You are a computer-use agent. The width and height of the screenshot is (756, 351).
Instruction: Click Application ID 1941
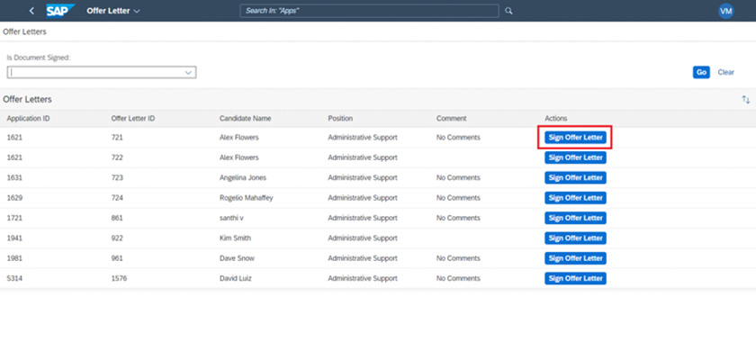coord(14,238)
